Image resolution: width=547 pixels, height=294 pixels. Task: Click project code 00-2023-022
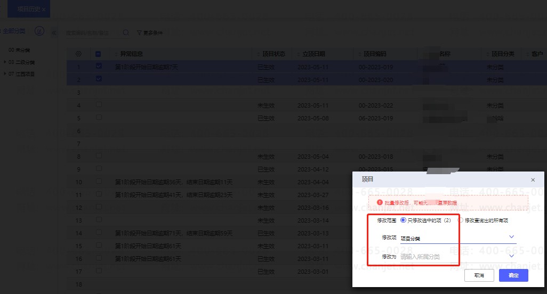pos(376,105)
